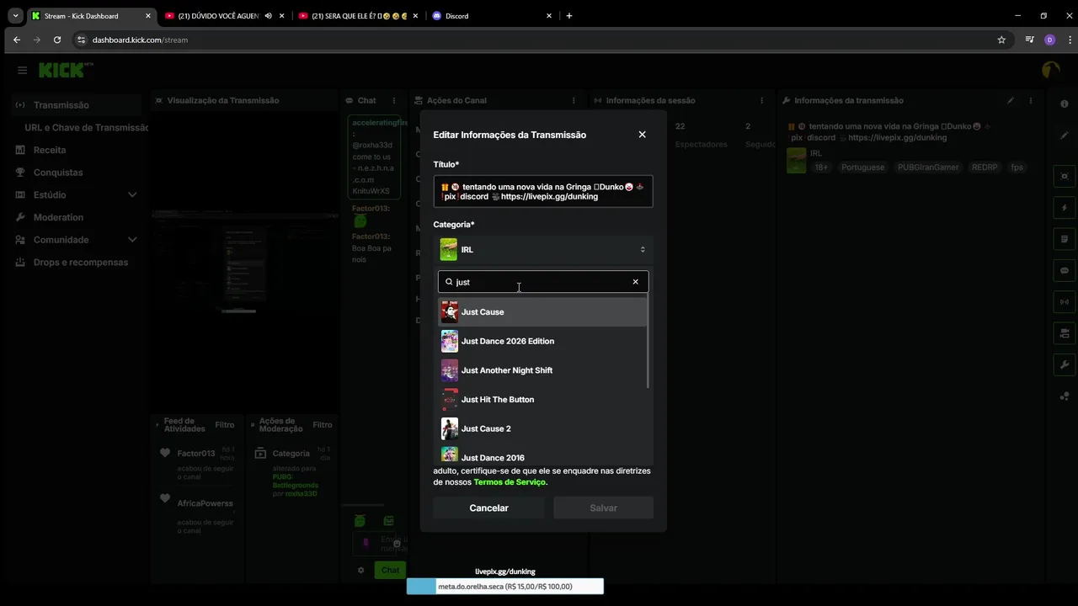The height and width of the screenshot is (606, 1078).
Task: Open Moderation in the sidebar
Action: coord(58,217)
